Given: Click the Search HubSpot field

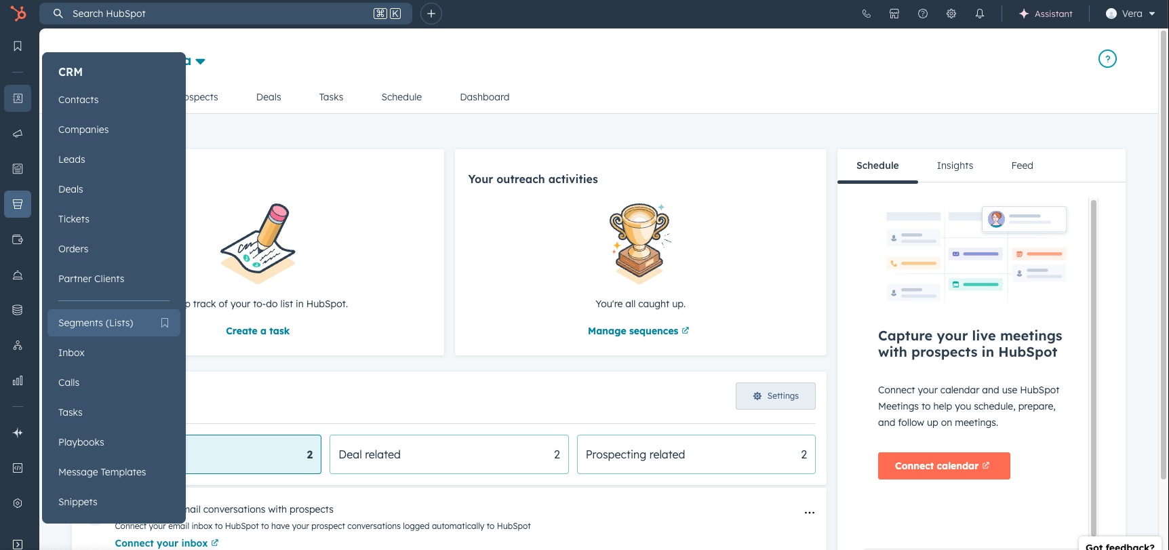Looking at the screenshot, I should point(226,14).
